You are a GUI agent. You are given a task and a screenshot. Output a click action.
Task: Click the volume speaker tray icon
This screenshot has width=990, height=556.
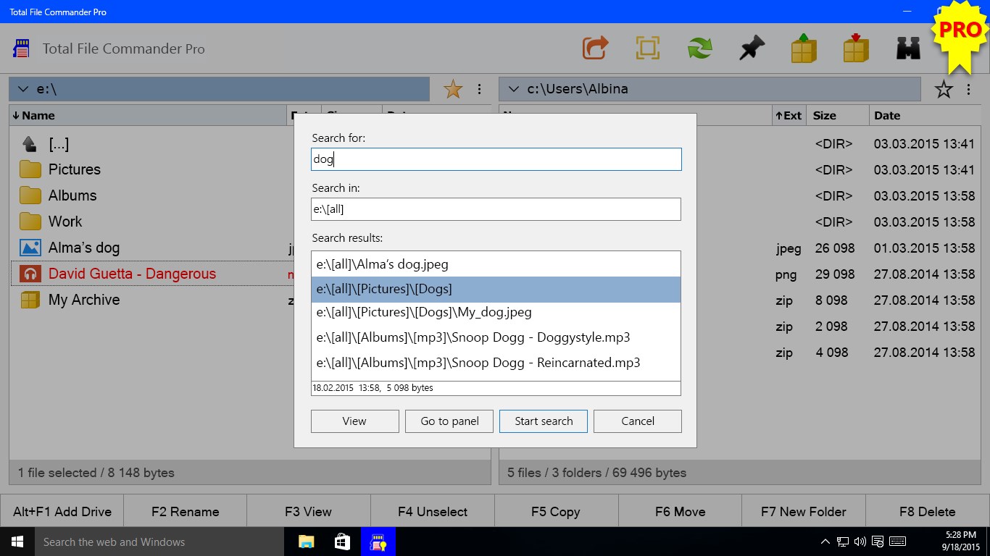click(860, 542)
